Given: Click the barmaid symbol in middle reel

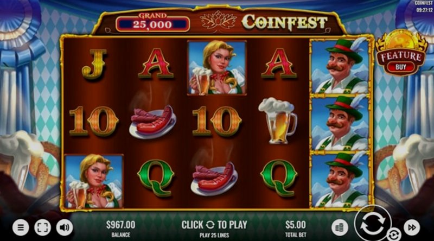Looking at the screenshot, I should click(x=216, y=68).
